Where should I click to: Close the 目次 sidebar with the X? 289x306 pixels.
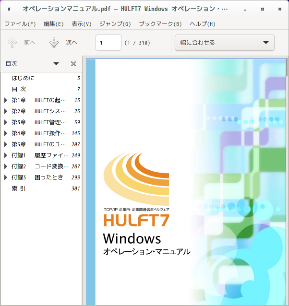tap(73, 64)
